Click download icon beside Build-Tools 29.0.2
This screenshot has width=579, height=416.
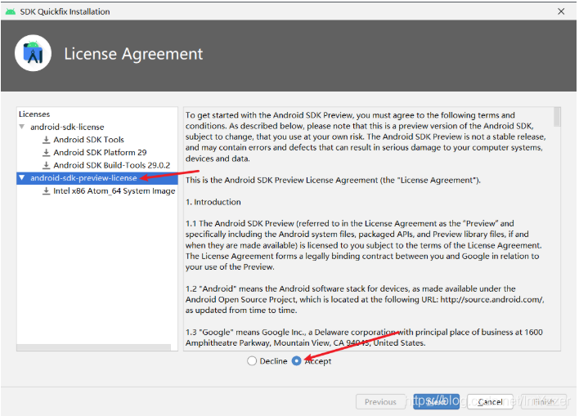point(46,165)
